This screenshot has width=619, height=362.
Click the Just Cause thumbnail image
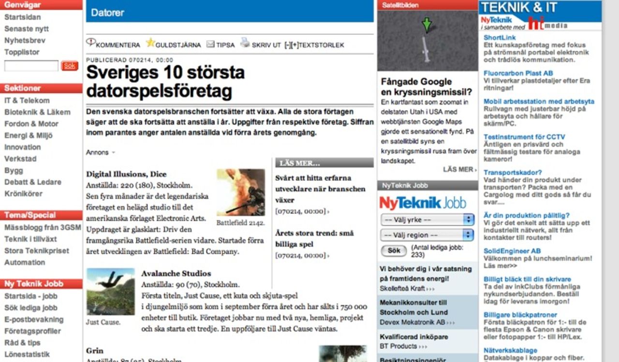point(111,292)
